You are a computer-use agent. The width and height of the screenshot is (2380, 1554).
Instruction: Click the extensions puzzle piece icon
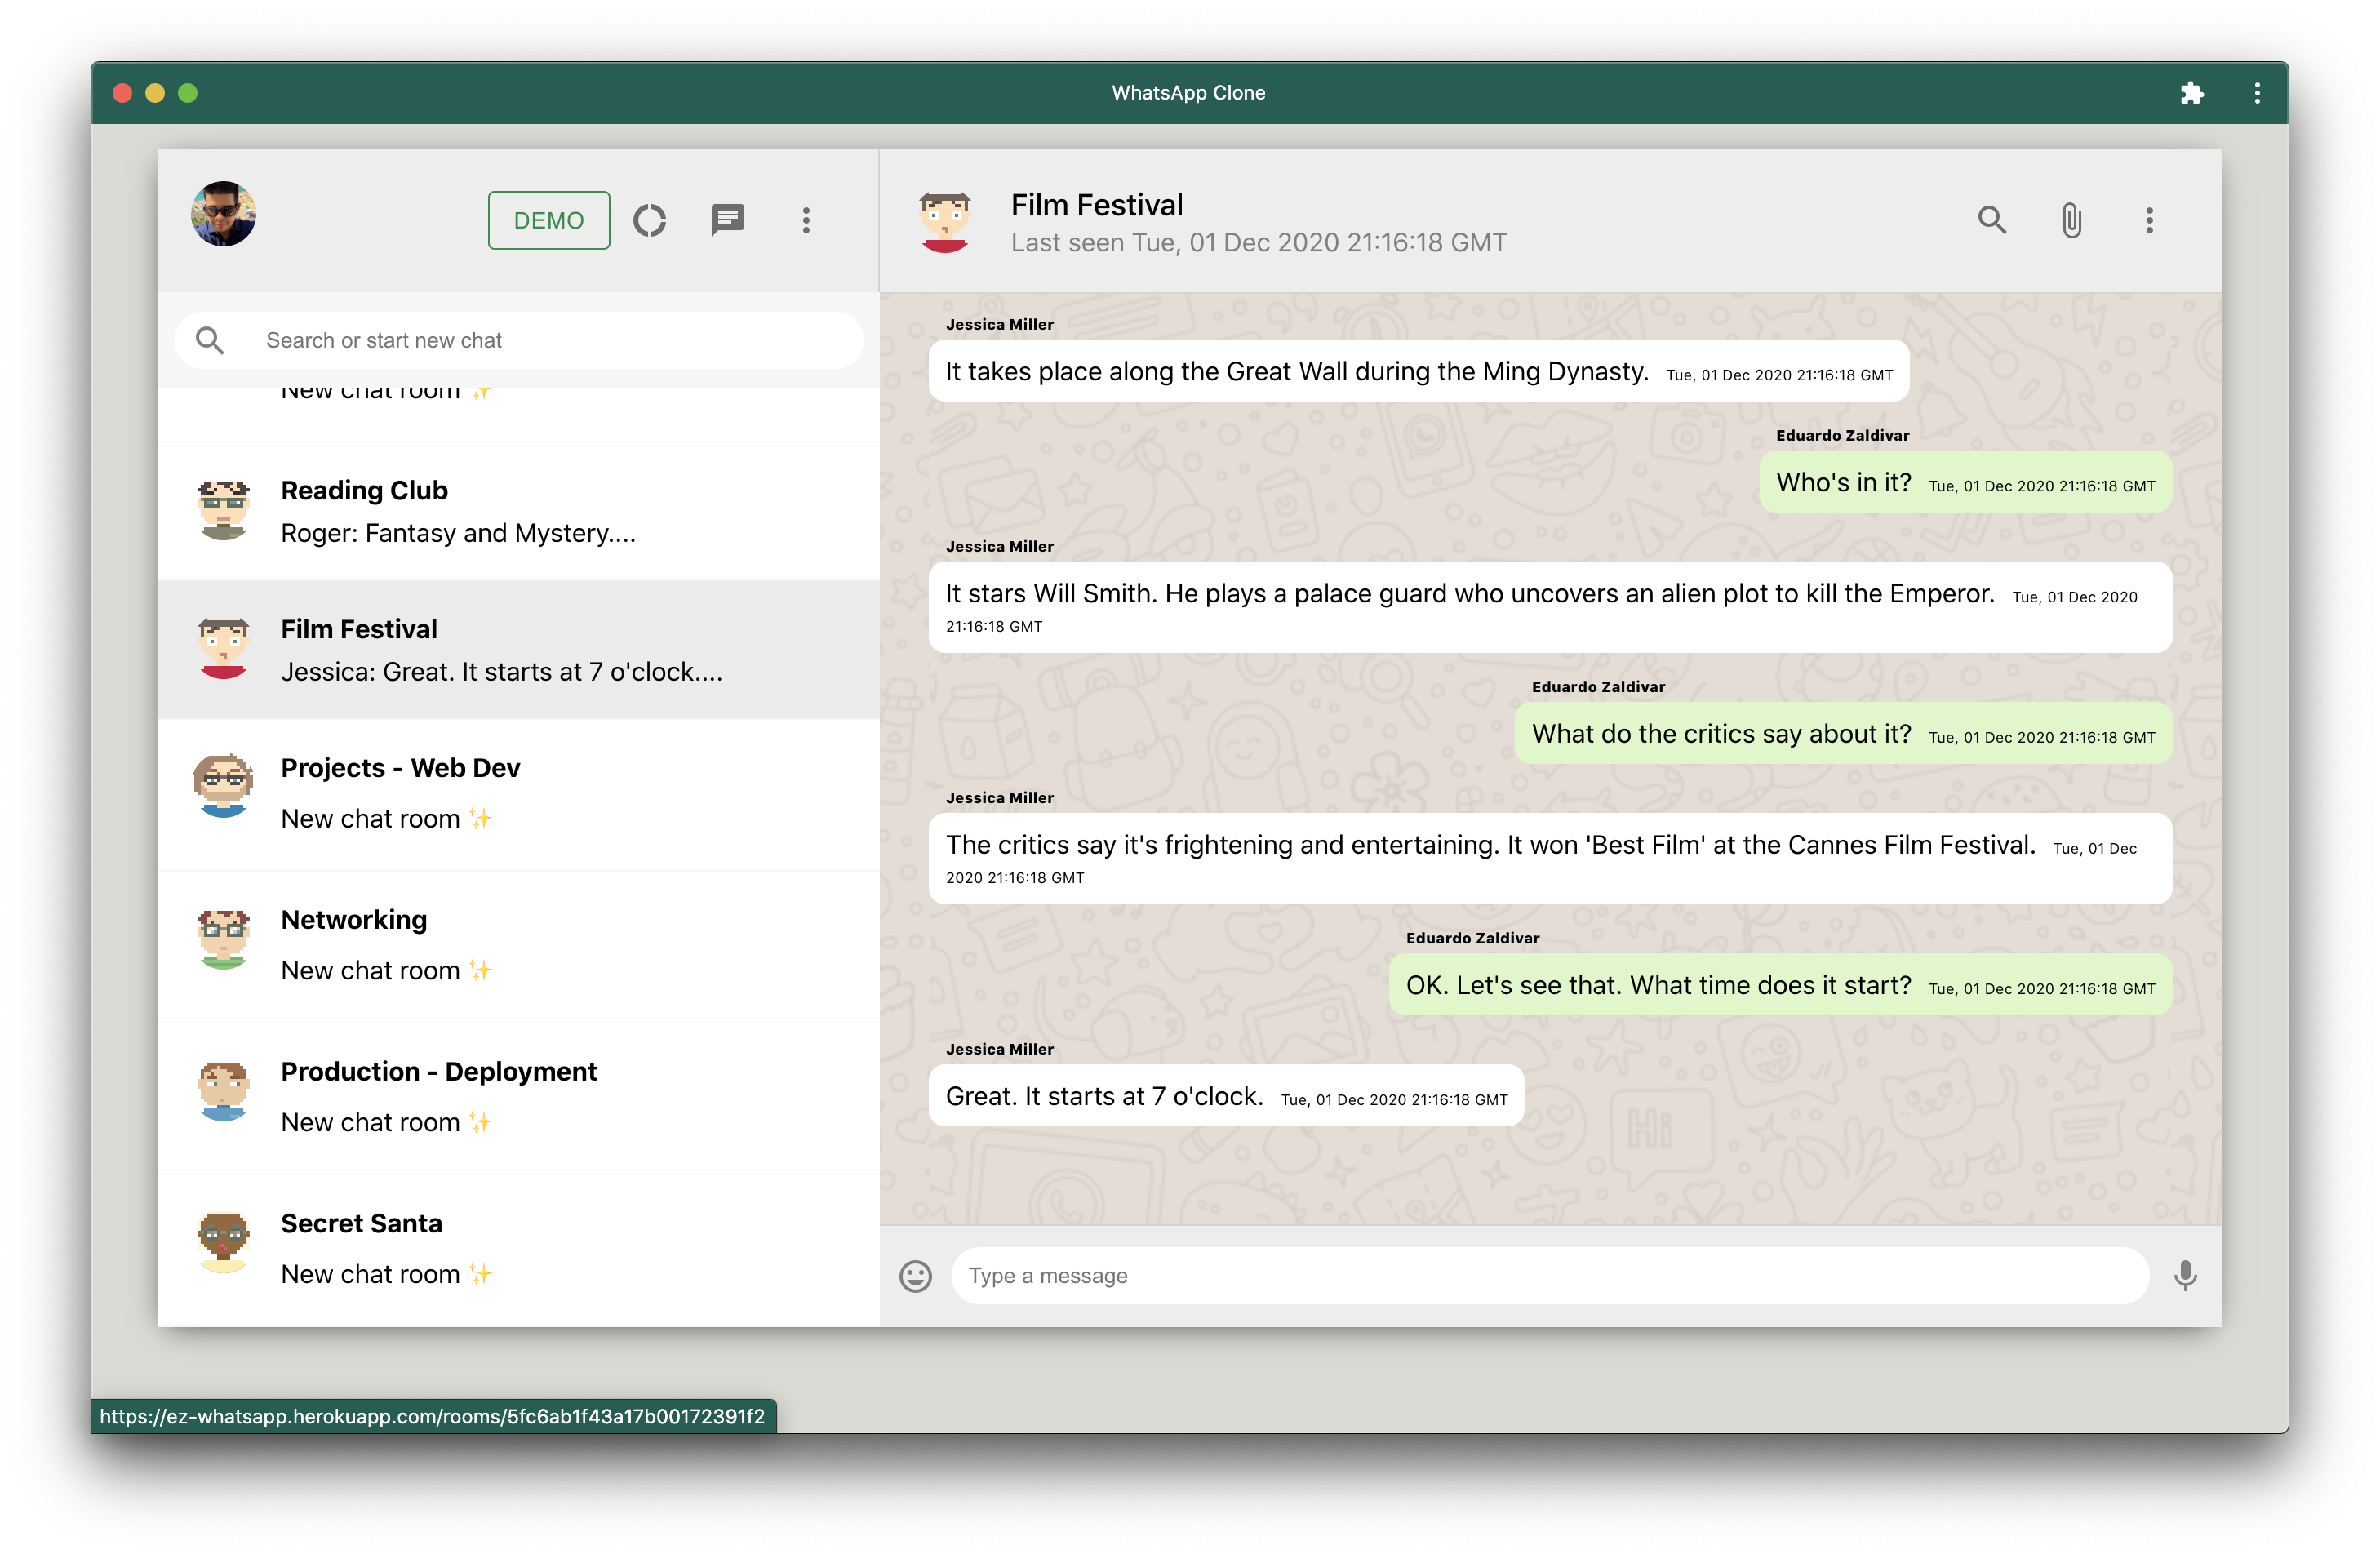pyautogui.click(x=2191, y=93)
